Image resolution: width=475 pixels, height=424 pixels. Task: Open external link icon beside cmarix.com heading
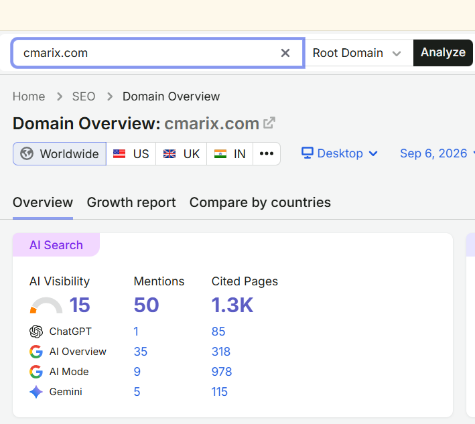coord(269,123)
